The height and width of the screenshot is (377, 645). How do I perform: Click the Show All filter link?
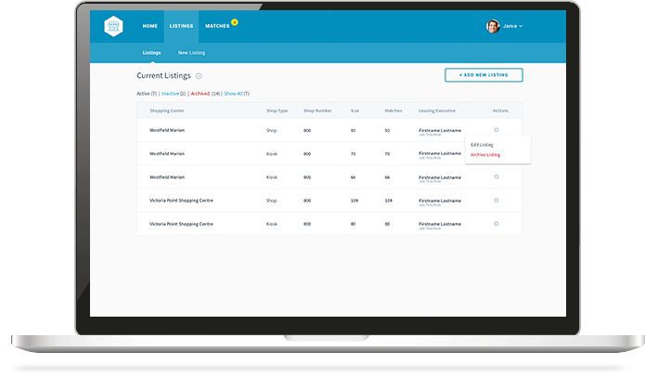233,94
